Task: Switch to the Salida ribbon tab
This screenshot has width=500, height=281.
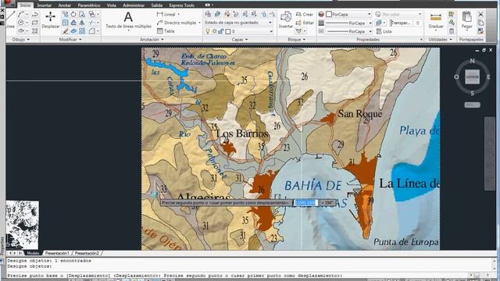Action: click(156, 5)
